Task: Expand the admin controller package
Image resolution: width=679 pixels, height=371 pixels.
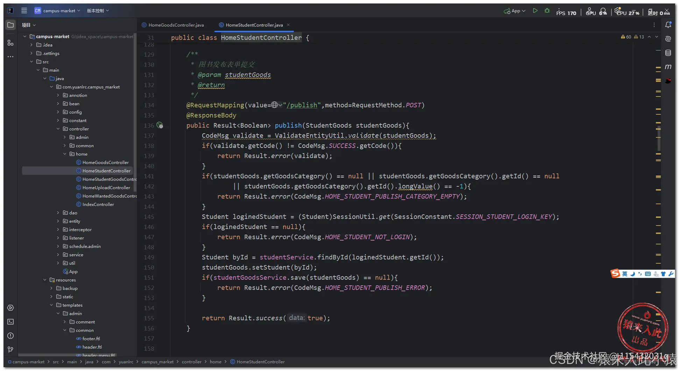Action: point(65,137)
